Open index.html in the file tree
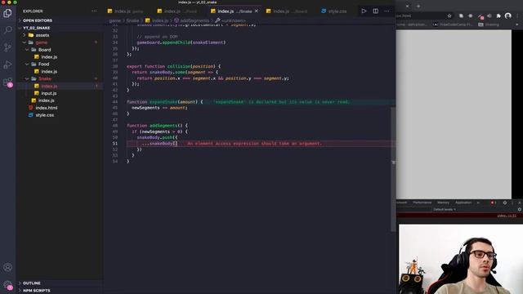The image size is (523, 294). pyautogui.click(x=47, y=108)
